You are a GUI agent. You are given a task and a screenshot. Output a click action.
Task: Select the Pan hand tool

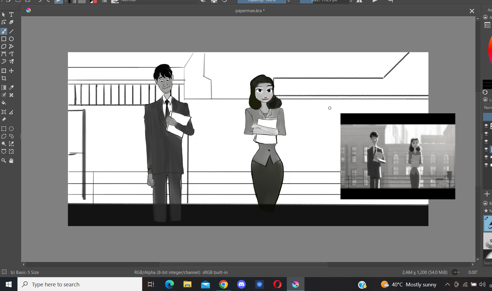11,161
